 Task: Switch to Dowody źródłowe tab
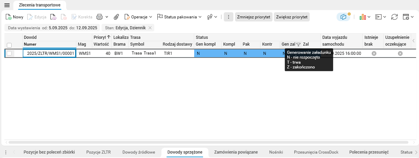139,152
